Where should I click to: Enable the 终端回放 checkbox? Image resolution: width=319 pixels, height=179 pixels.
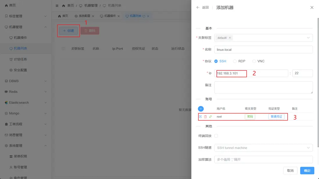pyautogui.click(x=216, y=136)
